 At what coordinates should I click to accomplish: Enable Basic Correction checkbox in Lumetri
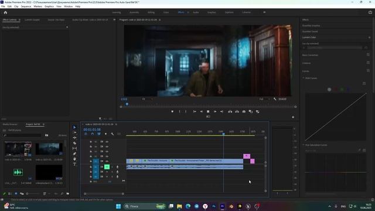368,55
